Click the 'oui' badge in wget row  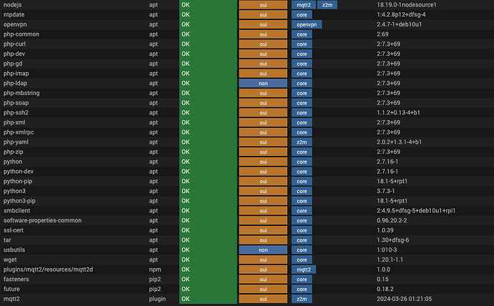coord(263,260)
